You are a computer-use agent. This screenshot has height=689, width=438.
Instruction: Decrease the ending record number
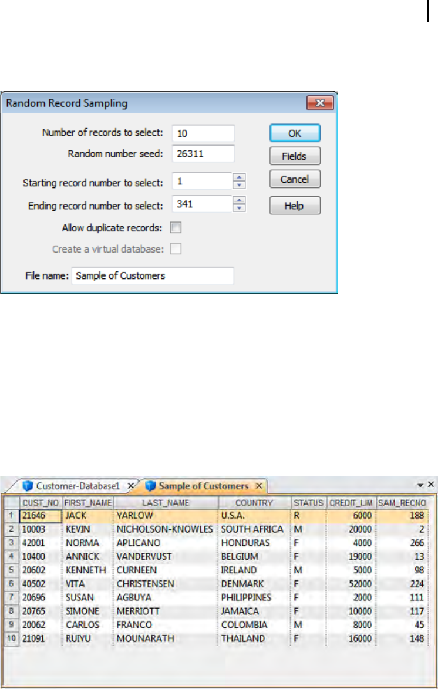point(239,208)
